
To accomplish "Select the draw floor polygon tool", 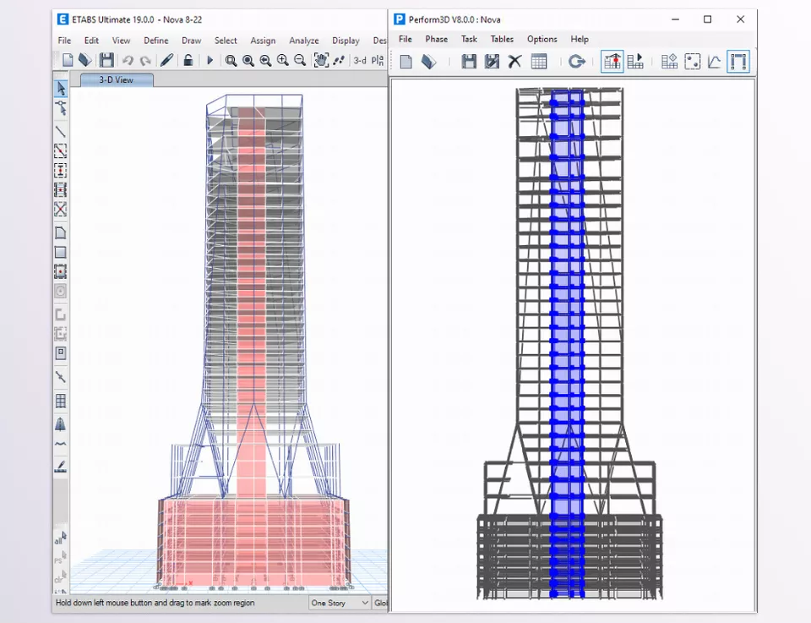I will click(x=61, y=232).
